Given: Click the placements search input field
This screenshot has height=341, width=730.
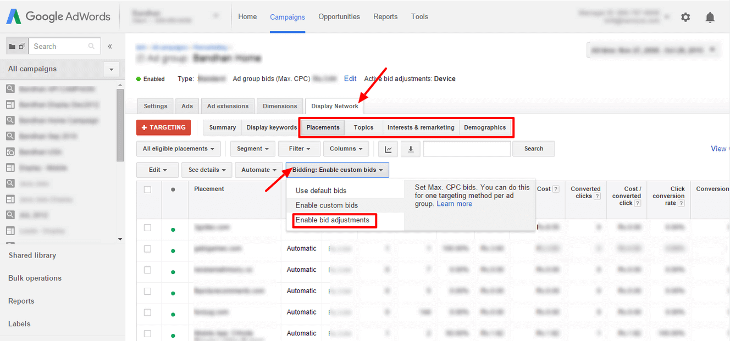Looking at the screenshot, I should click(467, 149).
